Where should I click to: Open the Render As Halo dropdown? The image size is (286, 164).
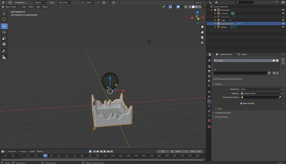pyautogui.click(x=261, y=89)
